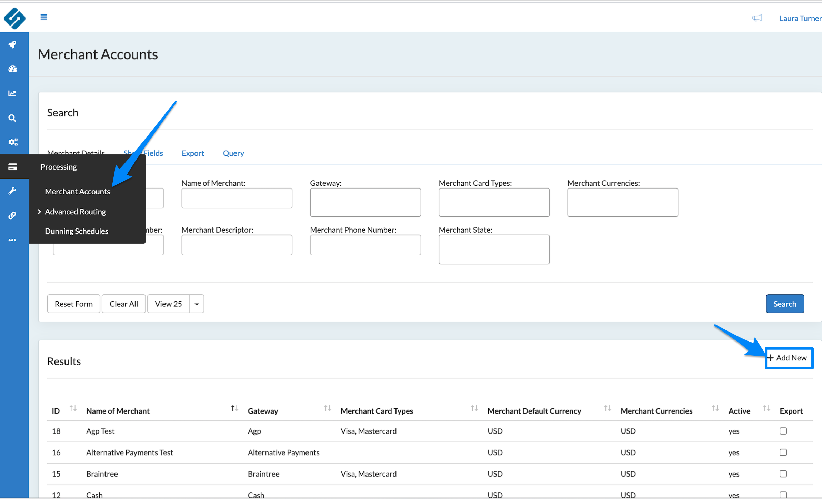
Task: Click the wrench tools sidebar icon
Action: (x=13, y=191)
